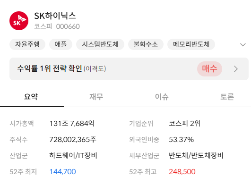Switch to the 요약 tab

click(x=31, y=97)
